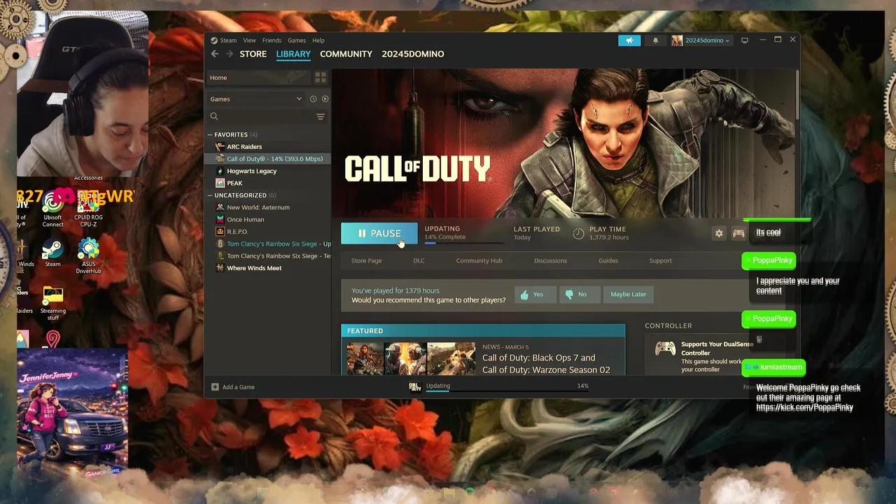Open the game settings gear icon
Screen dimensions: 896x504
[719, 233]
